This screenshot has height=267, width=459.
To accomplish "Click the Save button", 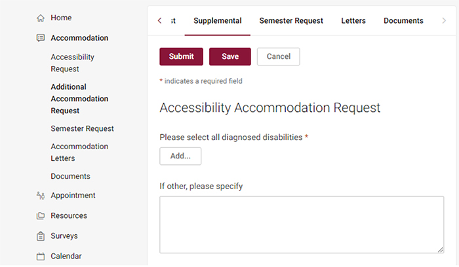I will point(230,56).
